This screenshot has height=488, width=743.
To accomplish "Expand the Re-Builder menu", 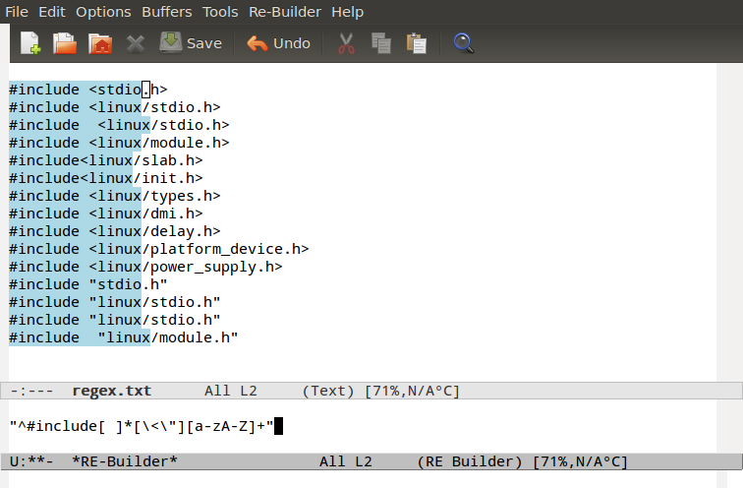I will (285, 12).
